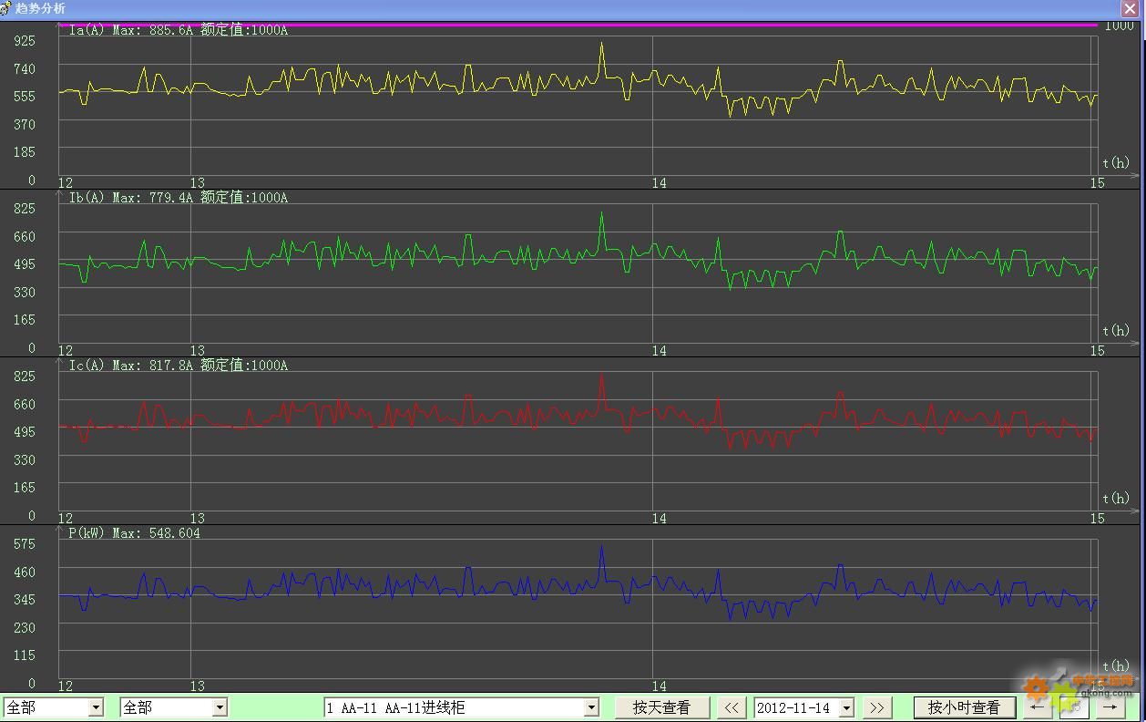Go to next day with >> button
This screenshot has width=1146, height=722.
point(875,707)
